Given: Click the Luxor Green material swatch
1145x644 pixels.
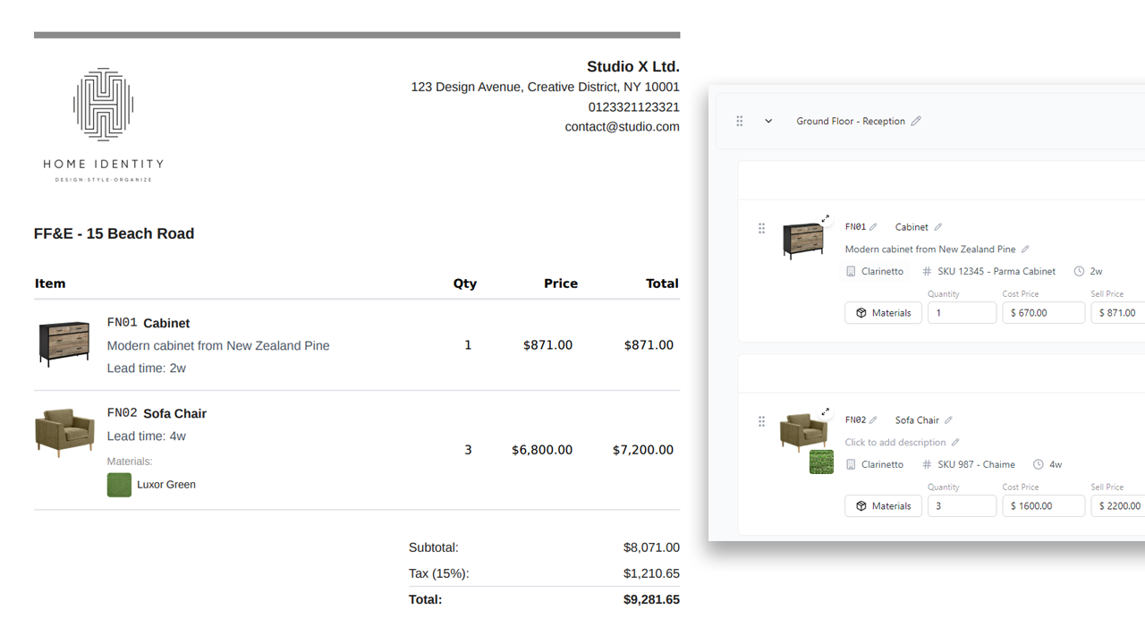Looking at the screenshot, I should [x=119, y=485].
